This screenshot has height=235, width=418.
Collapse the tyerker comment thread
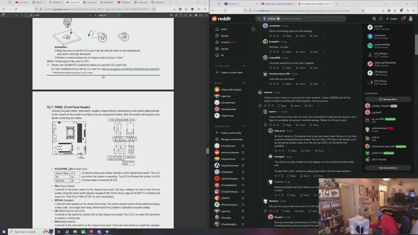[x=265, y=125]
